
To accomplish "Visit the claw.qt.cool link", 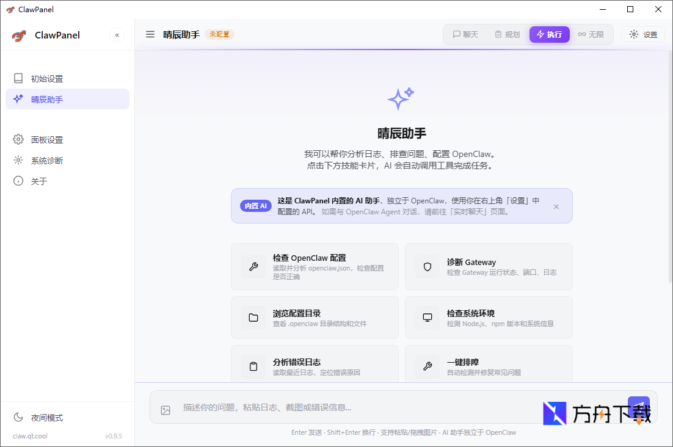I will [29, 436].
